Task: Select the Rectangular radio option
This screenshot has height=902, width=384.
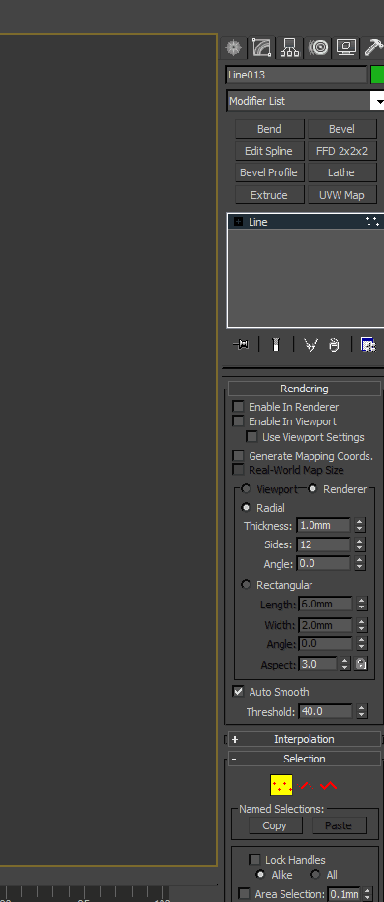Action: [247, 585]
